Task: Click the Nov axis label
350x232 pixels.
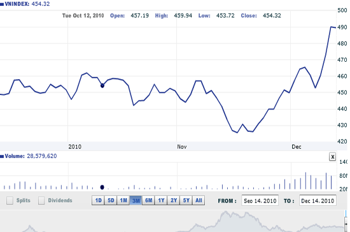Action: (x=182, y=147)
